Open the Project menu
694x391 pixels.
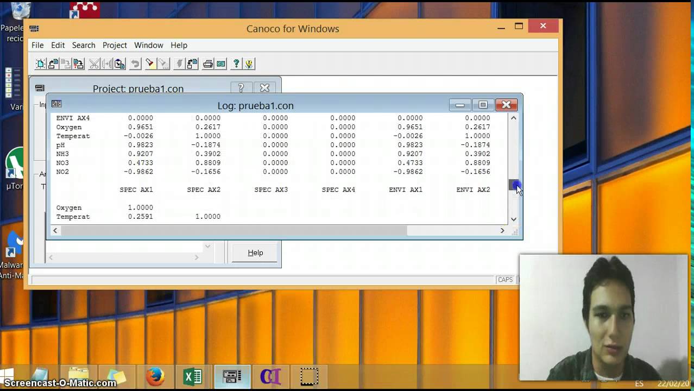coord(115,45)
